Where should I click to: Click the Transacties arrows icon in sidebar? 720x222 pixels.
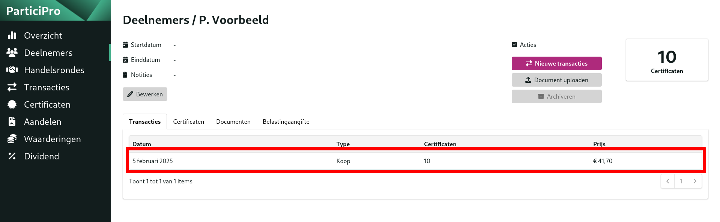click(x=12, y=87)
